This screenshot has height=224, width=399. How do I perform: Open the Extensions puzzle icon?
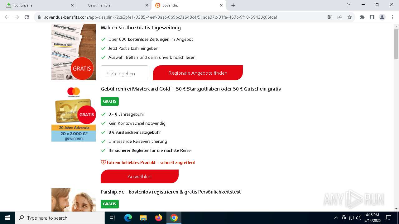coord(362,17)
